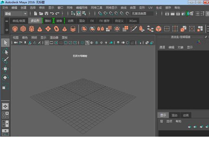
Task: Select the Paint Selection brush tool
Action: (5, 60)
